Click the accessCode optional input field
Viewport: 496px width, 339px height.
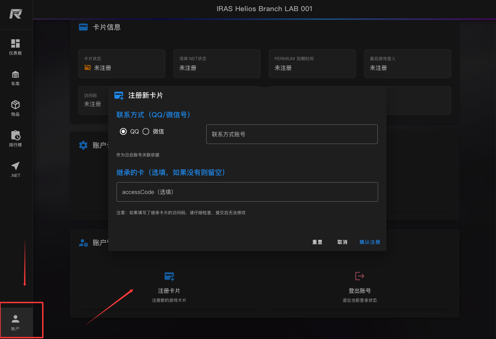click(x=247, y=192)
